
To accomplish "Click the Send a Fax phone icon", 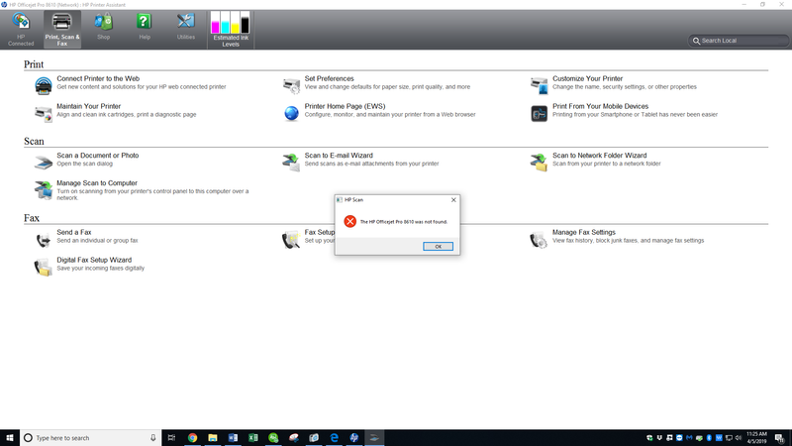I will 44,239.
